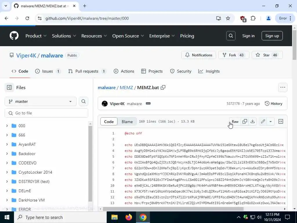Open the three-dot more file actions menu
This screenshot has height=223, width=297.
[282, 87]
